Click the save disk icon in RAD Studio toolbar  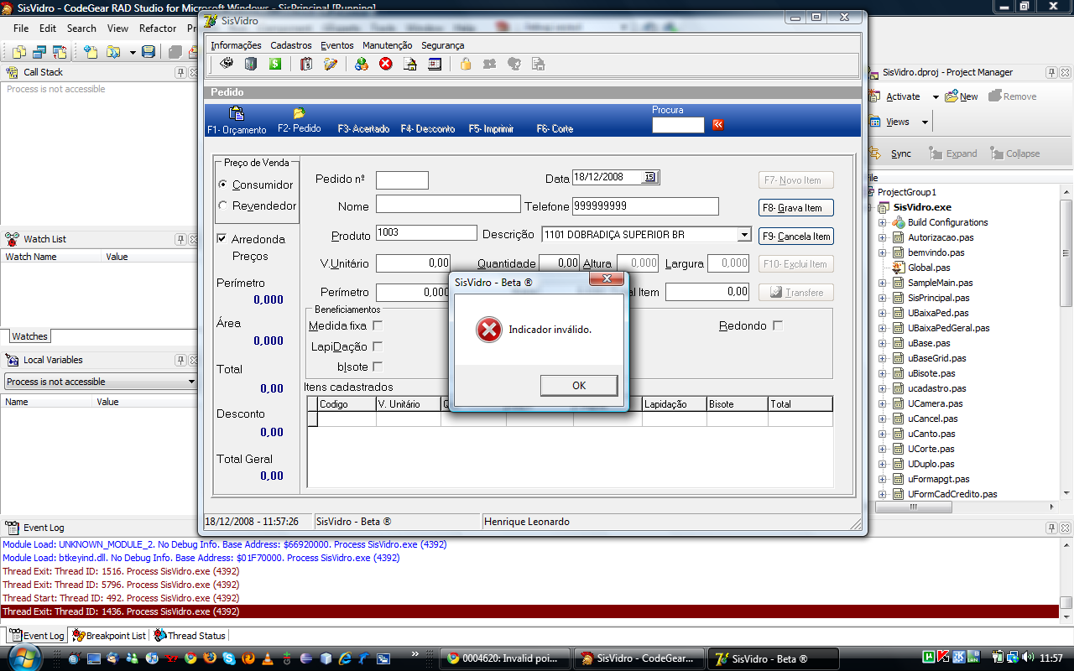pyautogui.click(x=149, y=52)
